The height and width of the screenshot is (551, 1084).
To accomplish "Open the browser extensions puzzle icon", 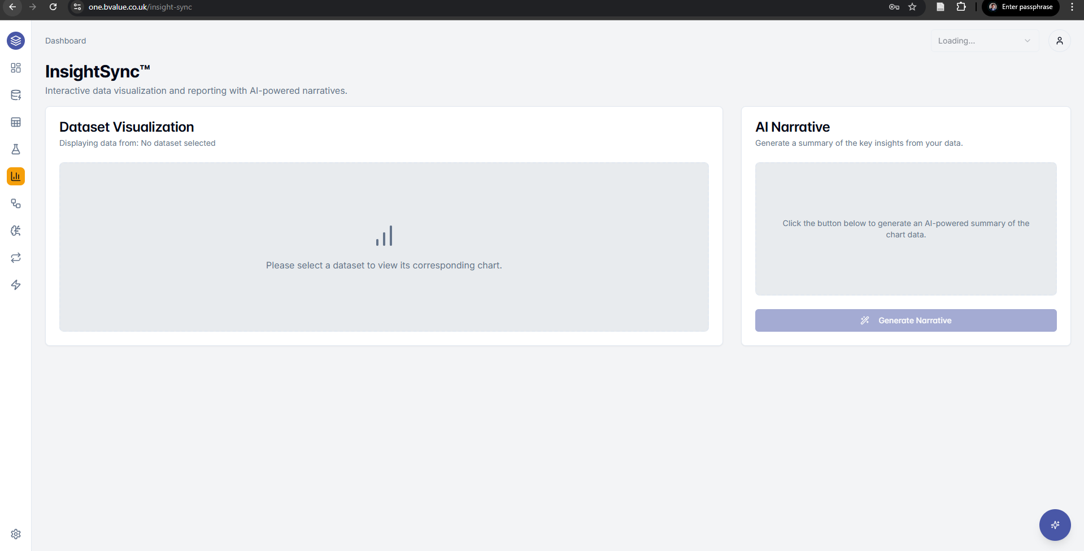I will pyautogui.click(x=961, y=7).
